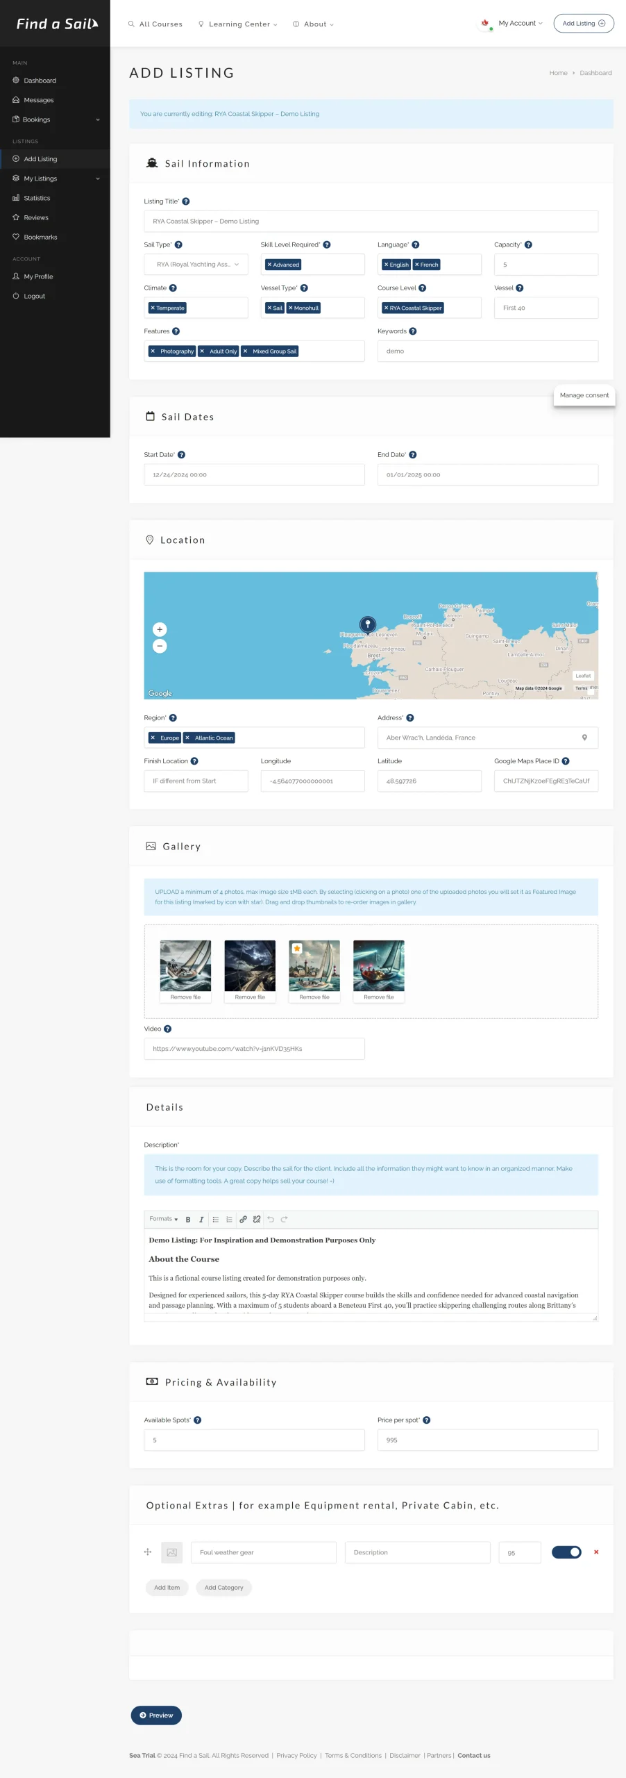Zoom in on the location map
The width and height of the screenshot is (626, 1778).
[160, 629]
